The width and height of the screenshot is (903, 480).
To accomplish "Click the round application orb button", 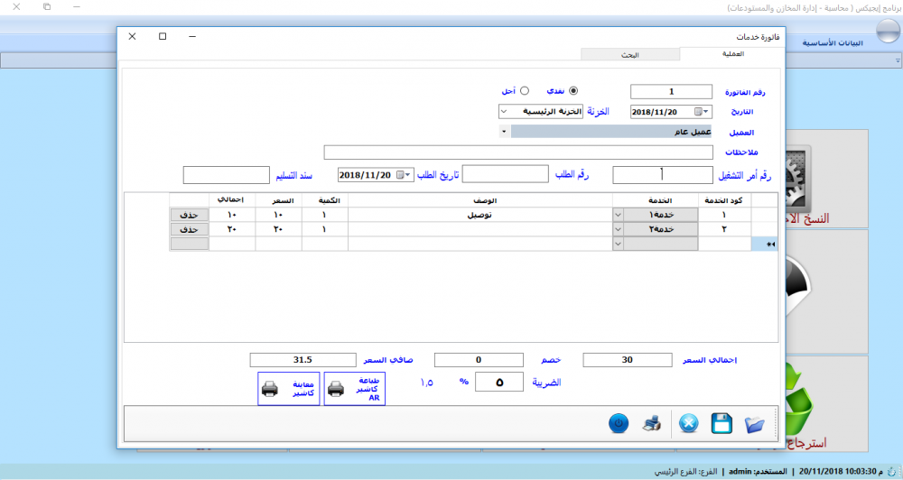I will click(888, 31).
